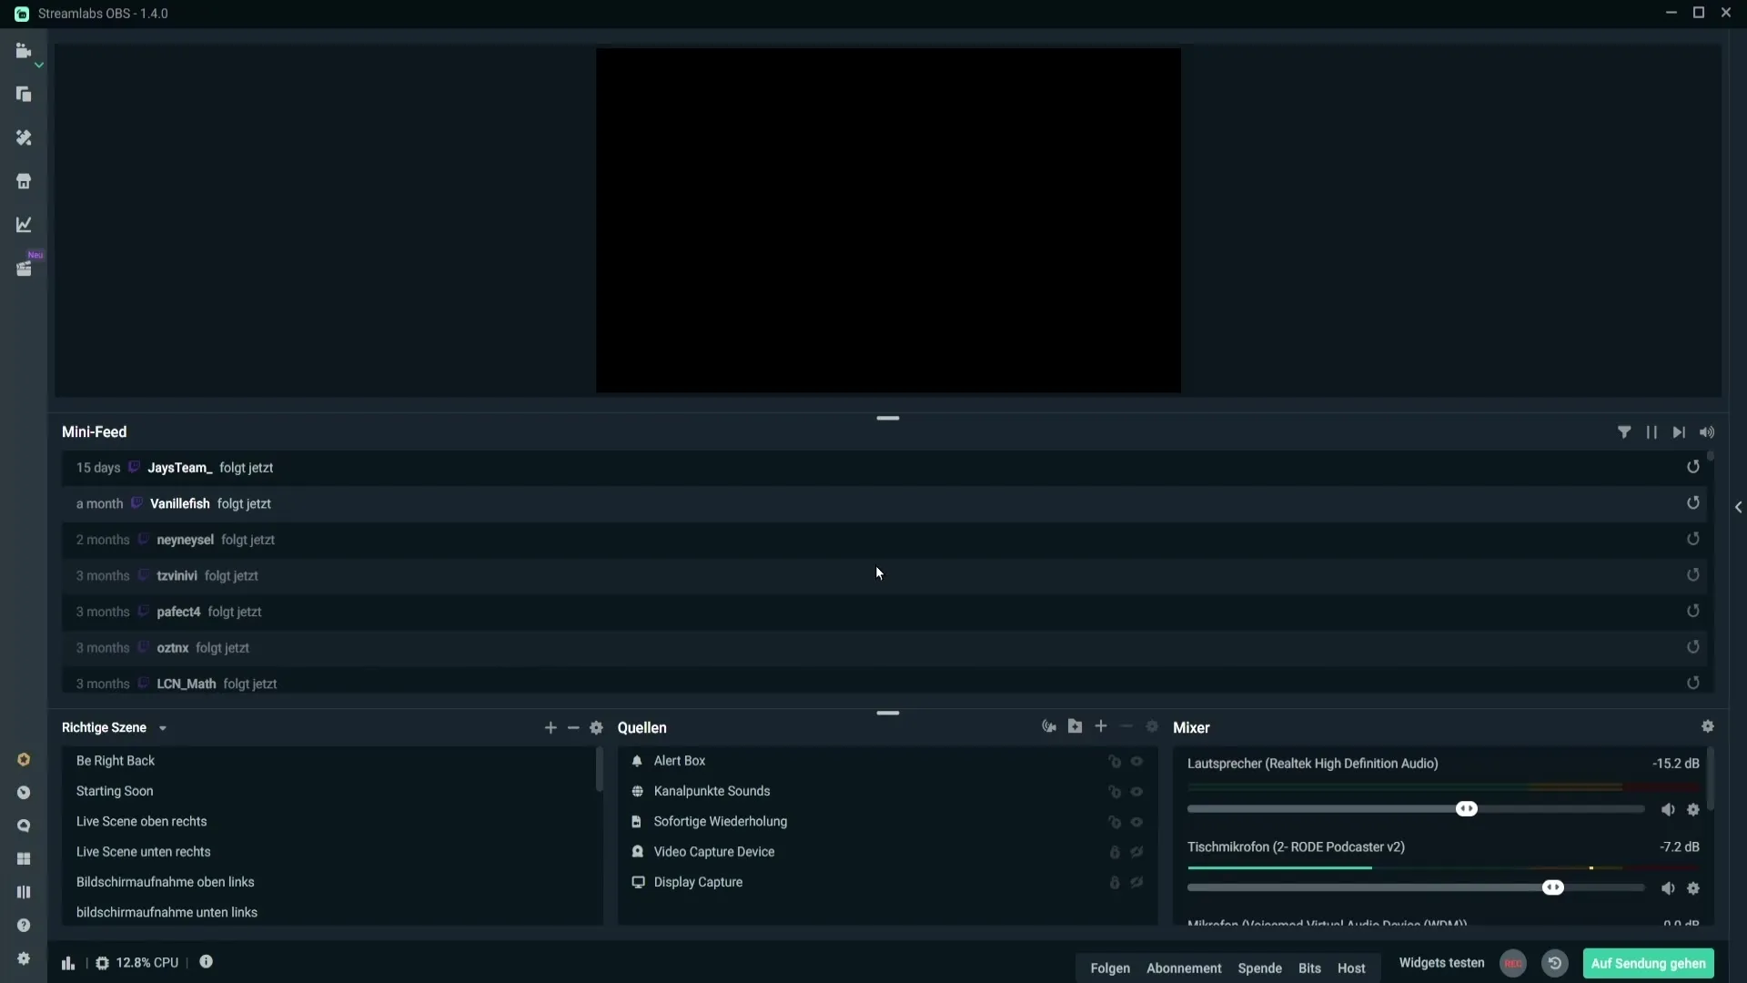Test the Abonnement widget
This screenshot has width=1747, height=983.
1183,968
